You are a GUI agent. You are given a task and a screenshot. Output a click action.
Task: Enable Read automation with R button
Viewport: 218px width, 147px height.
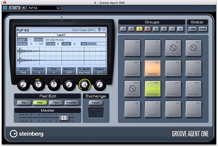click(x=11, y=8)
